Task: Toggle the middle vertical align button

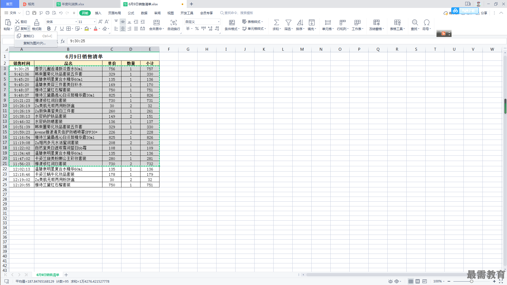Action: [123, 22]
